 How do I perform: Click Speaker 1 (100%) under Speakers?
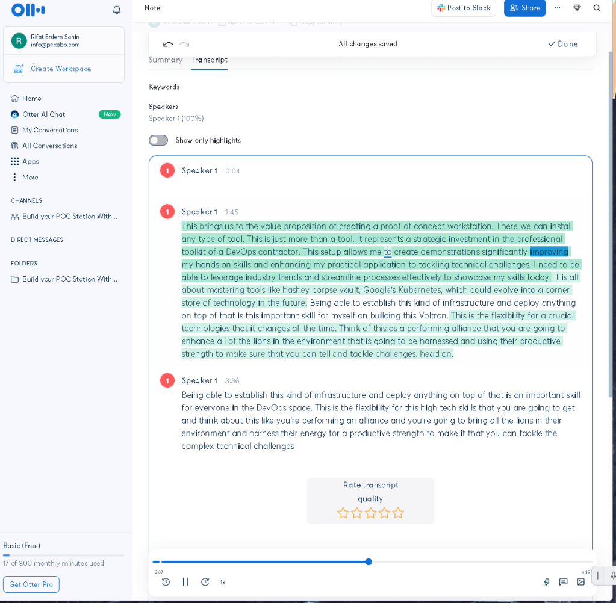[176, 118]
